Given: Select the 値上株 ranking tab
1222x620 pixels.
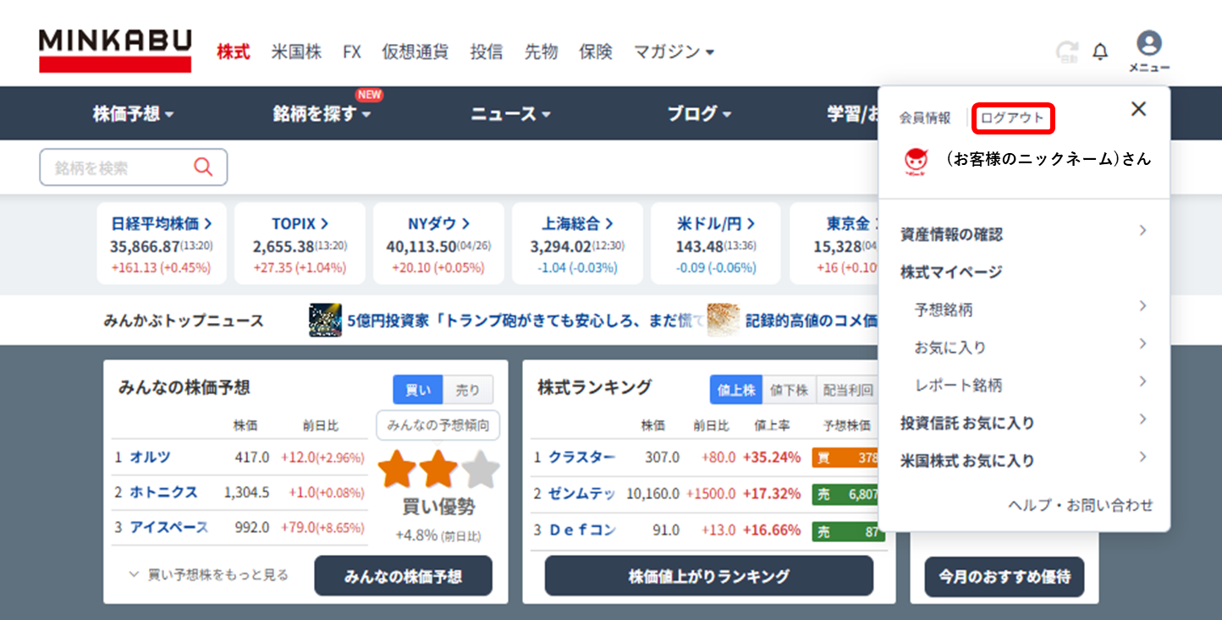Looking at the screenshot, I should (x=736, y=390).
